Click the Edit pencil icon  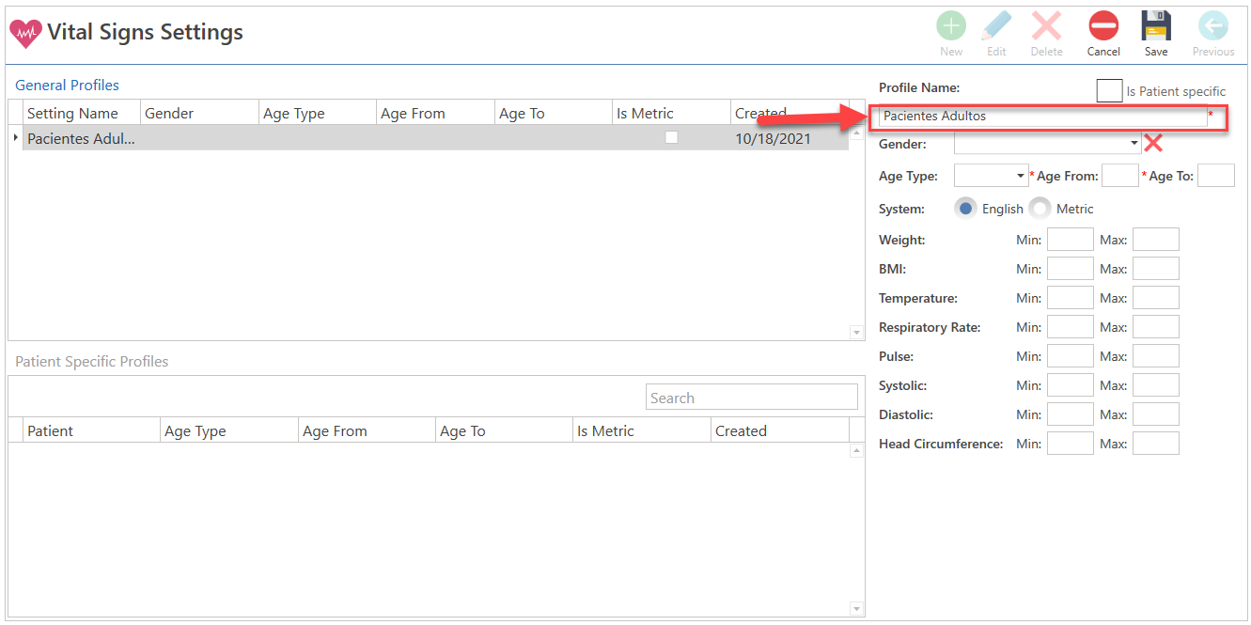[996, 26]
